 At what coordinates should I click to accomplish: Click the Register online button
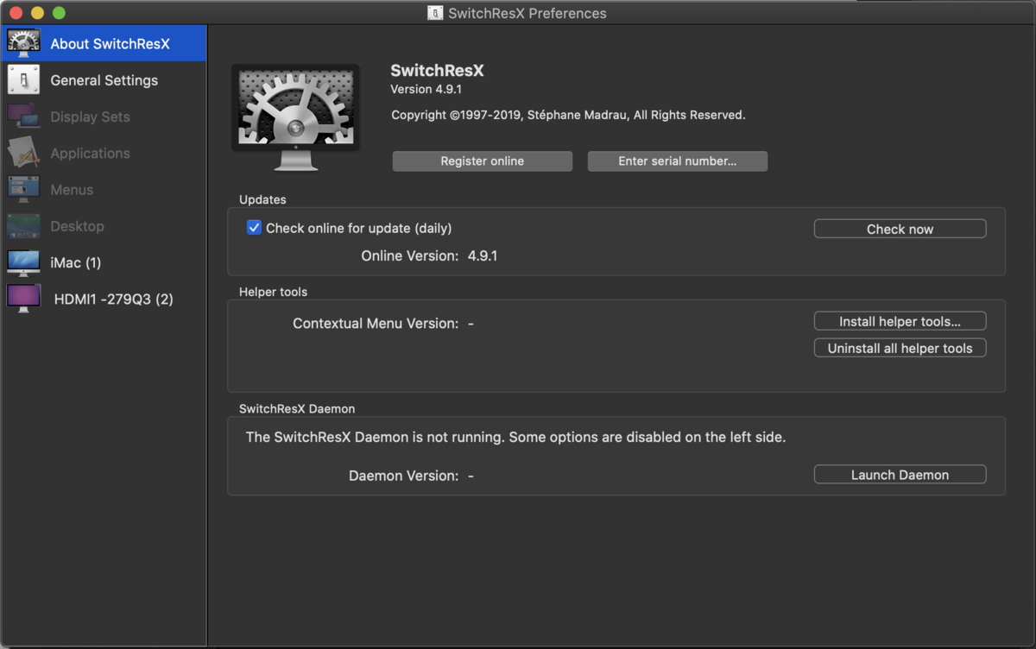482,161
